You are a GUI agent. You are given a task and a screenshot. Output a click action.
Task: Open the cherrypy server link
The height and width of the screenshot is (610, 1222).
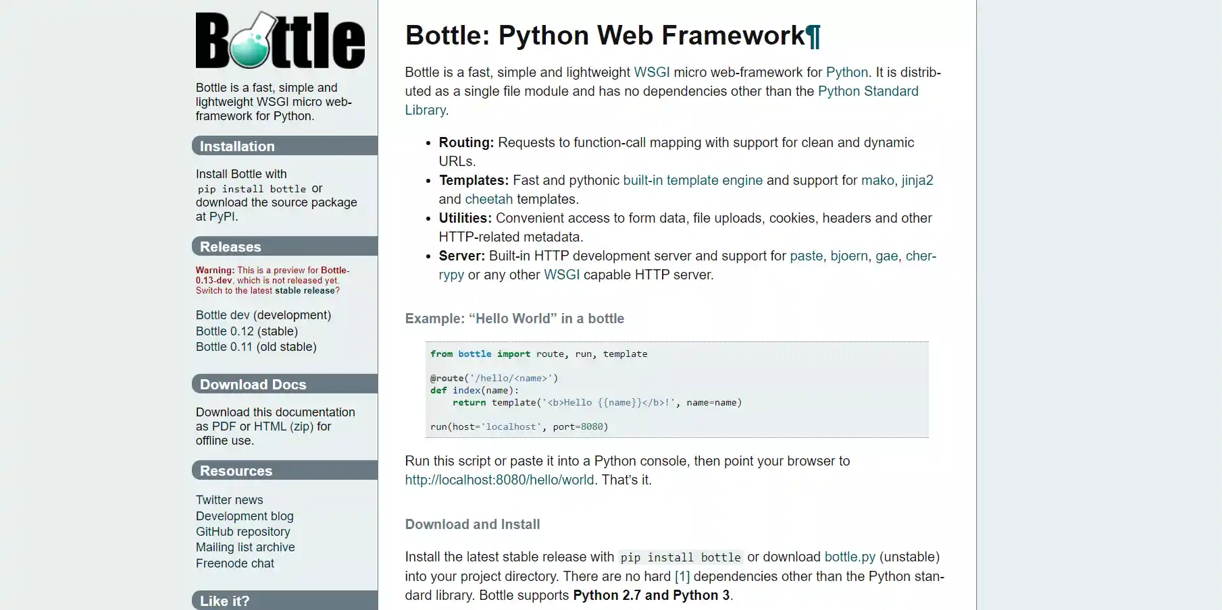921,256
